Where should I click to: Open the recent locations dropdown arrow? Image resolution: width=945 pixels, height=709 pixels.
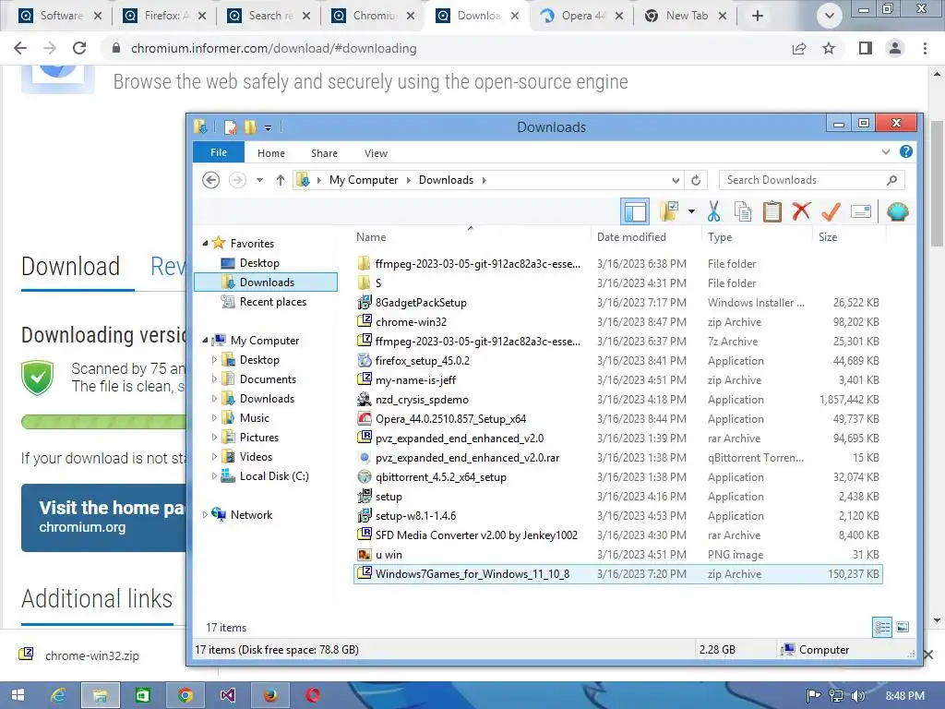click(259, 180)
